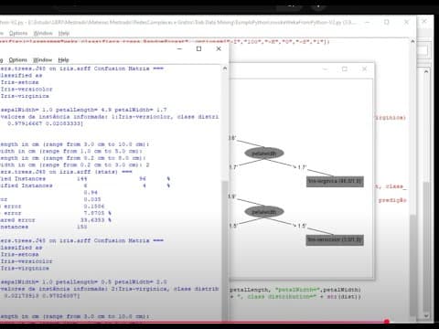439x329 pixels.
Task: Click down arrow of rightmost window scrollbar
Action: click(426, 316)
